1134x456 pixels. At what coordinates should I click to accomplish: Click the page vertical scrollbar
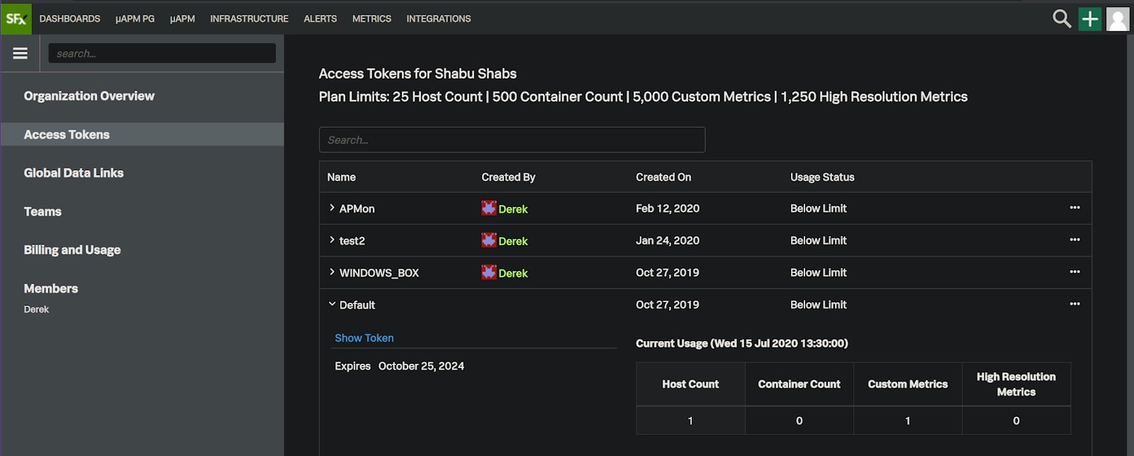(1130, 245)
